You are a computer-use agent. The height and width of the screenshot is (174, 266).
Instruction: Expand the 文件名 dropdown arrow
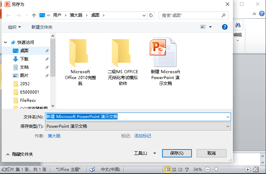(x=228, y=117)
